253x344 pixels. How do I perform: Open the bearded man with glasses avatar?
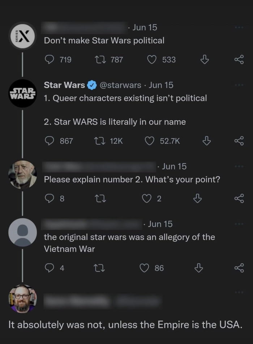22,299
